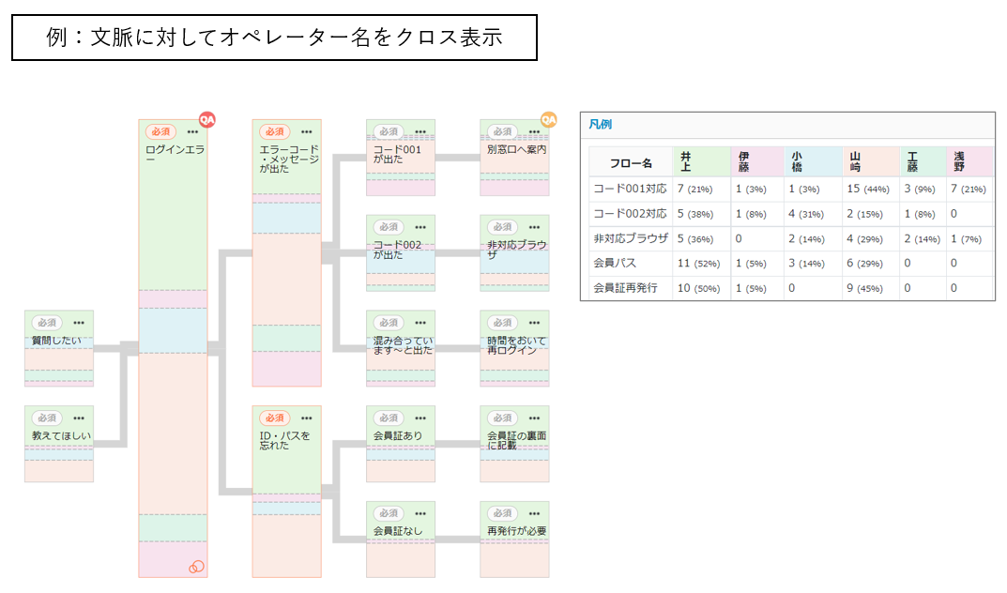Open three-dot menu on 別窓口へ案内 node
1007x593 pixels.
534,131
